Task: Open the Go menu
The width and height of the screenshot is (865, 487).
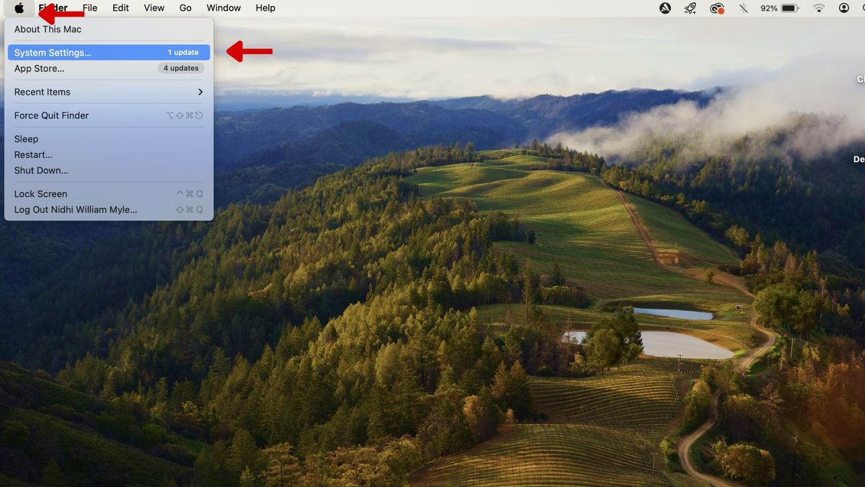Action: (x=185, y=8)
